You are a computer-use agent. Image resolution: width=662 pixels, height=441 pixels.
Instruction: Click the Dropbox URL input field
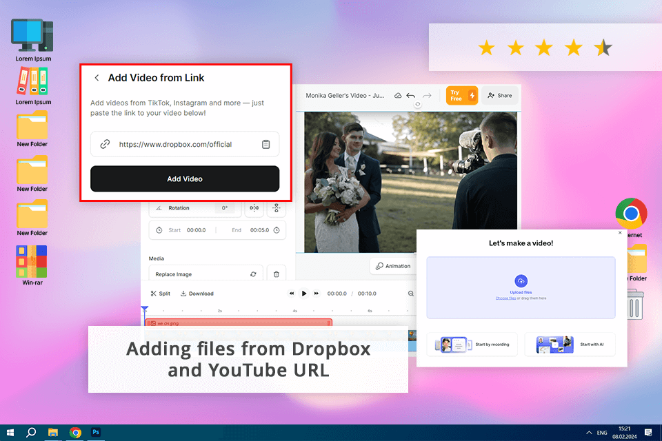pyautogui.click(x=185, y=144)
